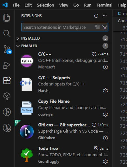The image size is (127, 167).
Task: Open the C/C++ Snippets extension title
Action: (x=54, y=78)
